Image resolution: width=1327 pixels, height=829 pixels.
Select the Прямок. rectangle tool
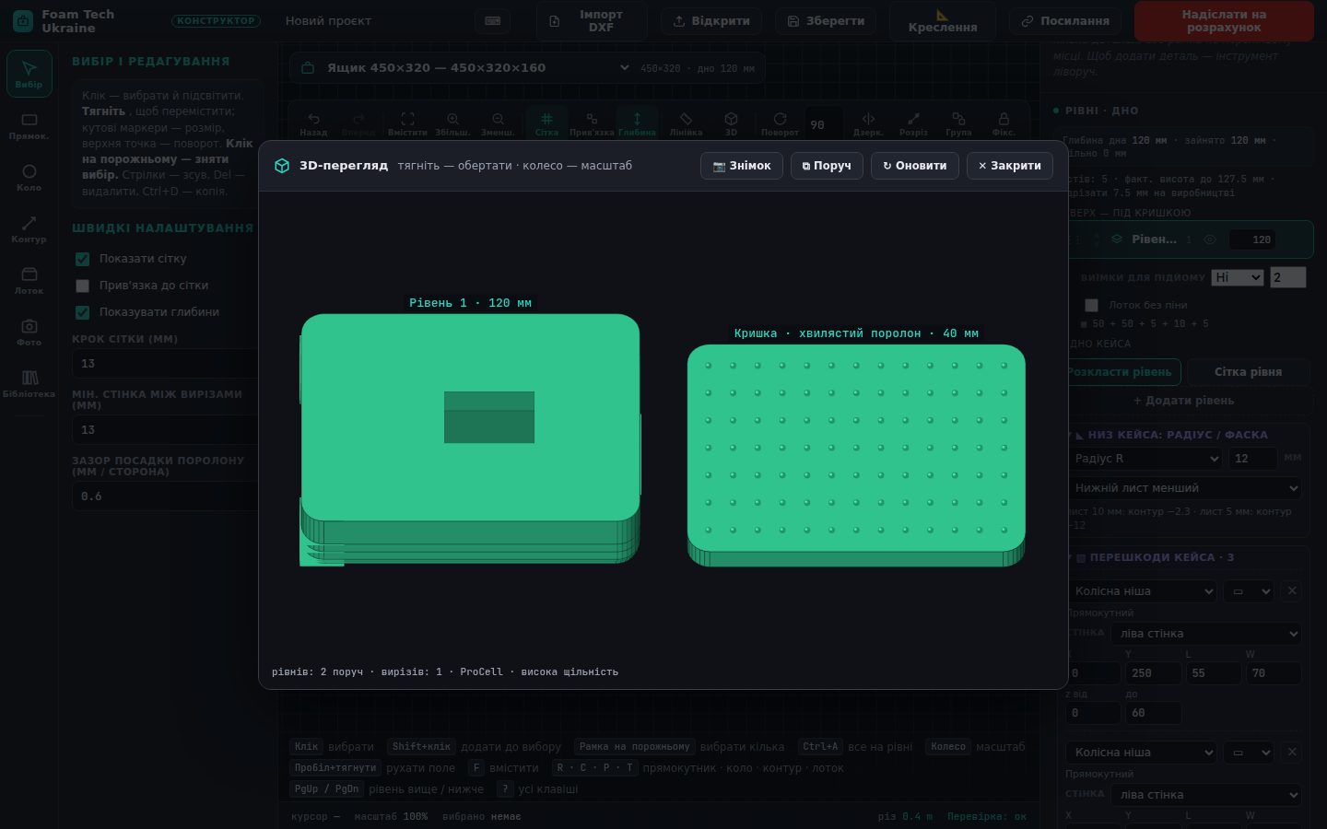(x=29, y=126)
